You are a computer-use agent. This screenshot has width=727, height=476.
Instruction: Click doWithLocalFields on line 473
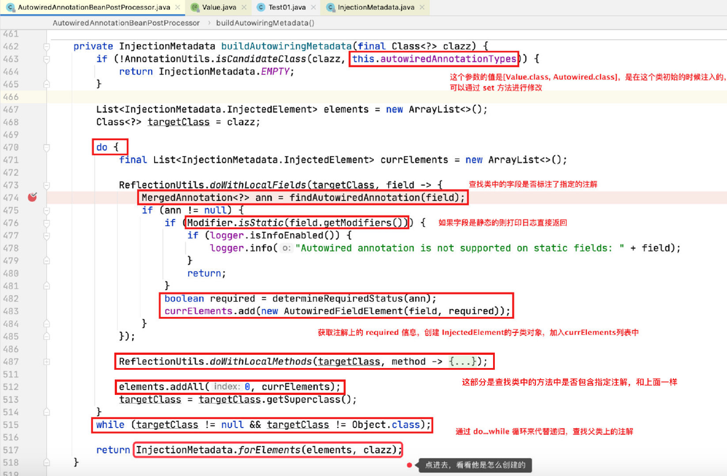(258, 185)
